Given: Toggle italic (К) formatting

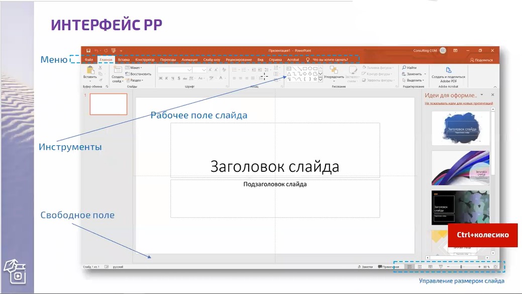Looking at the screenshot, I should [x=167, y=78].
